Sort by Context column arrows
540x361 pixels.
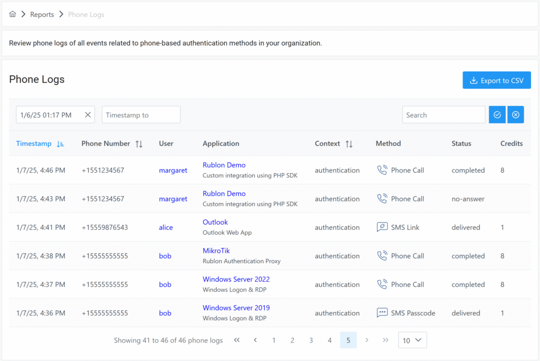(x=349, y=144)
